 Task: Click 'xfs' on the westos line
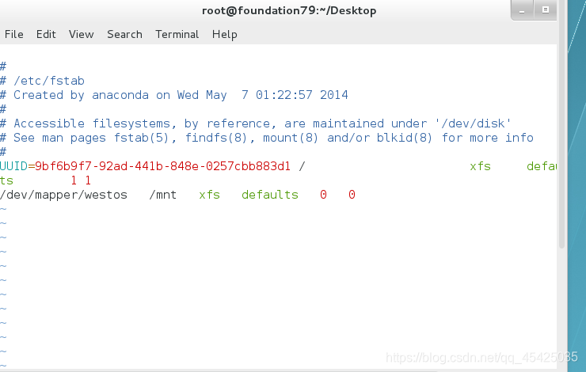pyautogui.click(x=209, y=195)
